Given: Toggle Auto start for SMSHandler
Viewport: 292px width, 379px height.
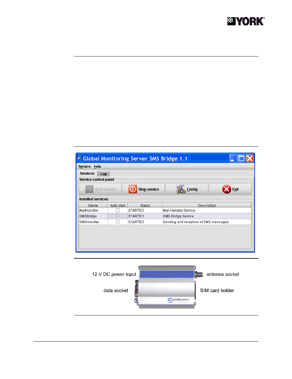Looking at the screenshot, I should [118, 222].
